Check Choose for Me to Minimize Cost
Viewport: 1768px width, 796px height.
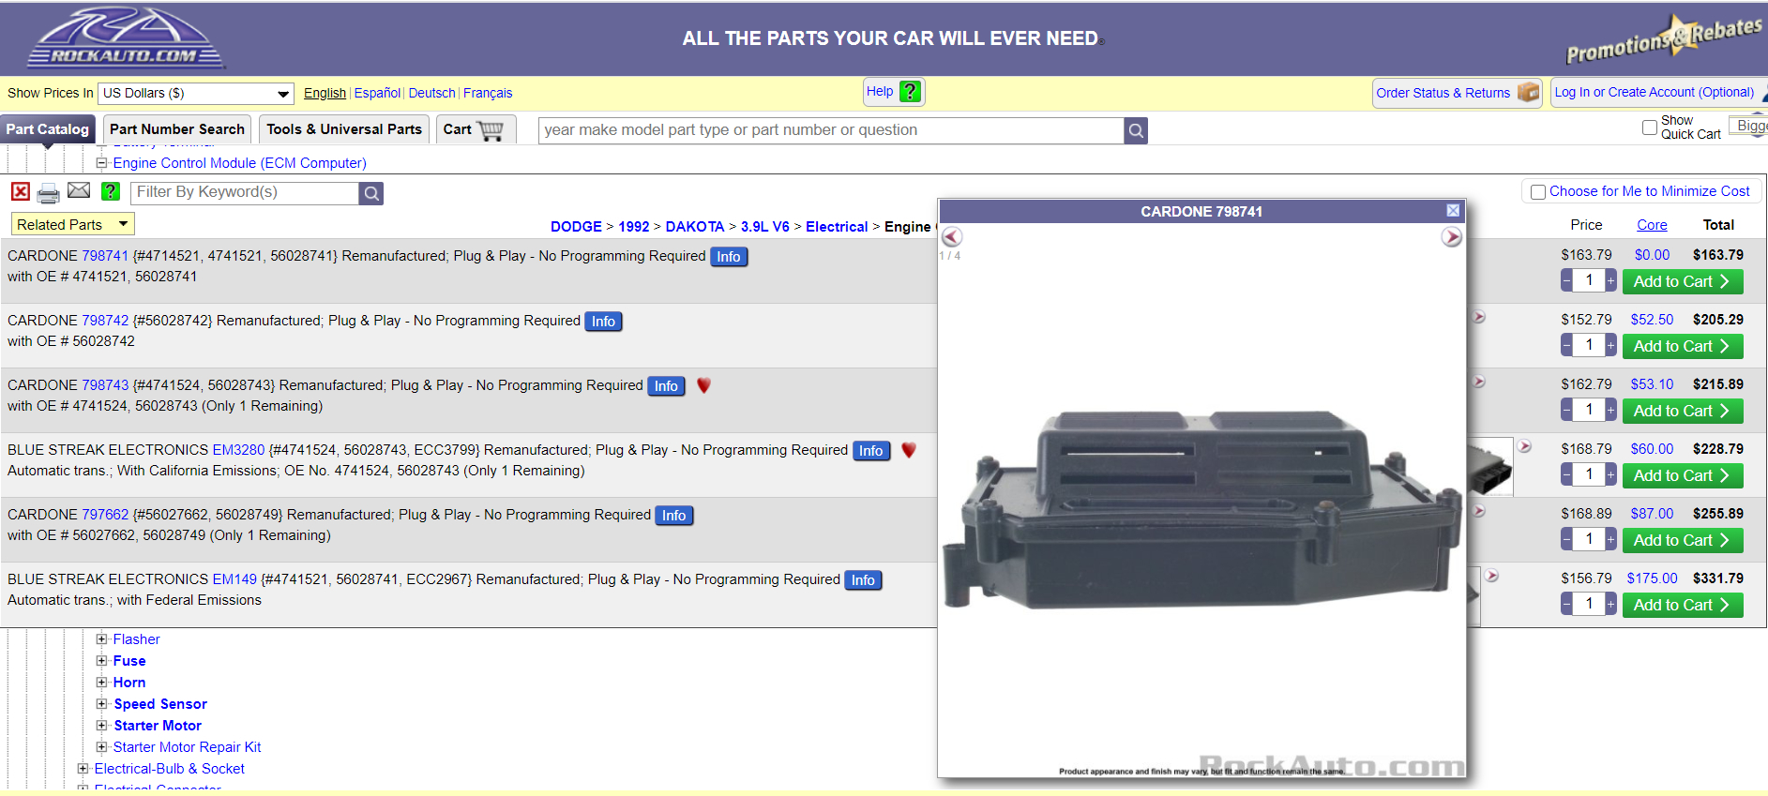(x=1538, y=192)
